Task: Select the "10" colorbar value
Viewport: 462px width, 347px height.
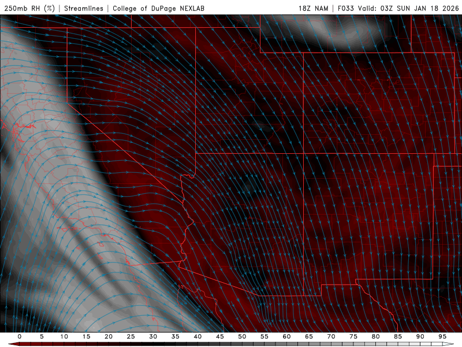Action: click(x=64, y=337)
